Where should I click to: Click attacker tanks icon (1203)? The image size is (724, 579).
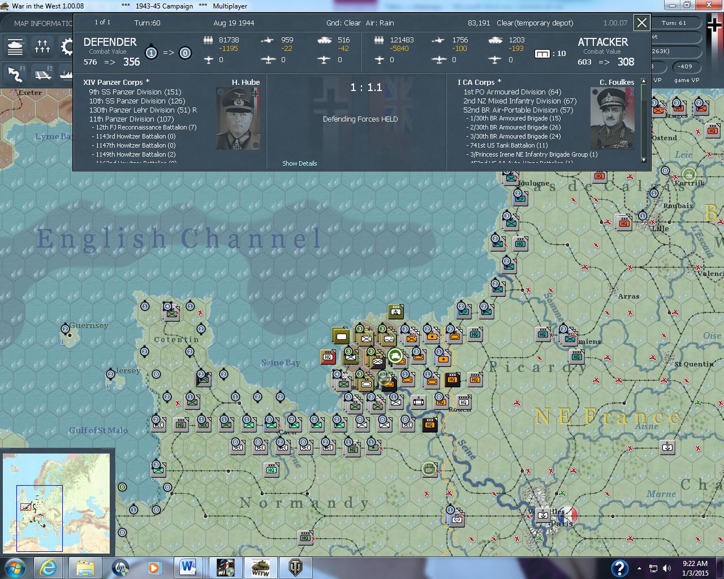point(495,40)
